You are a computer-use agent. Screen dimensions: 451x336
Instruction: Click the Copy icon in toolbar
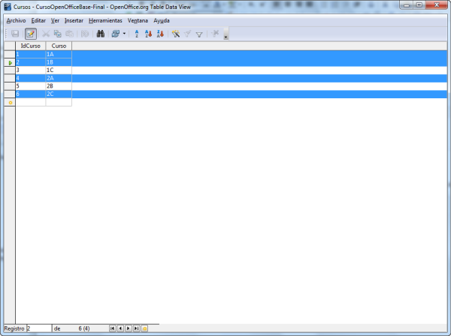tap(58, 34)
